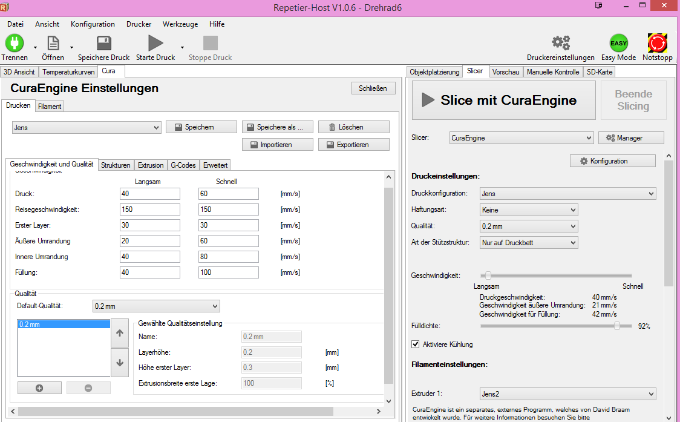The image size is (680, 422).
Task: Open the Extrusion settings tab
Action: click(151, 165)
